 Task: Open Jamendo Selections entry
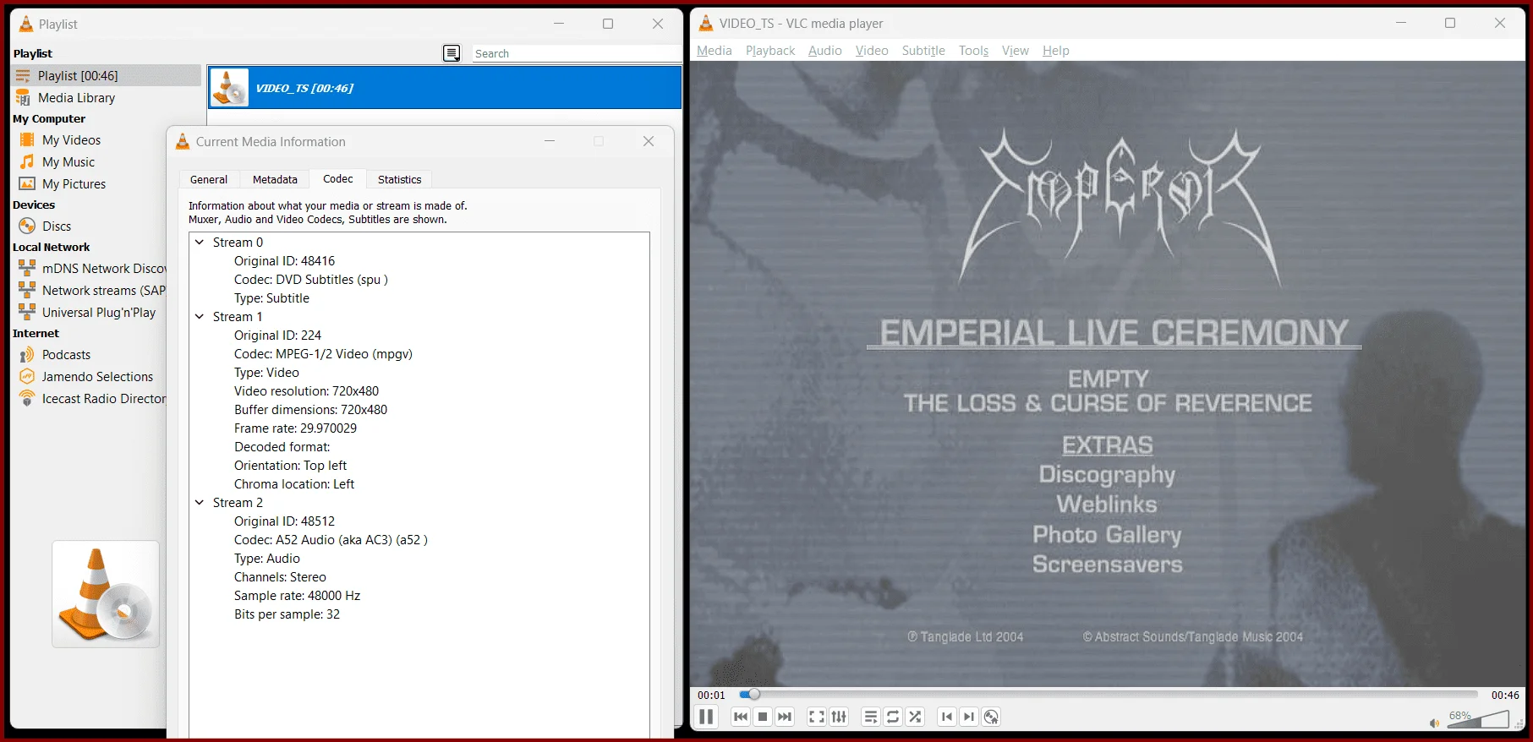[x=97, y=377]
